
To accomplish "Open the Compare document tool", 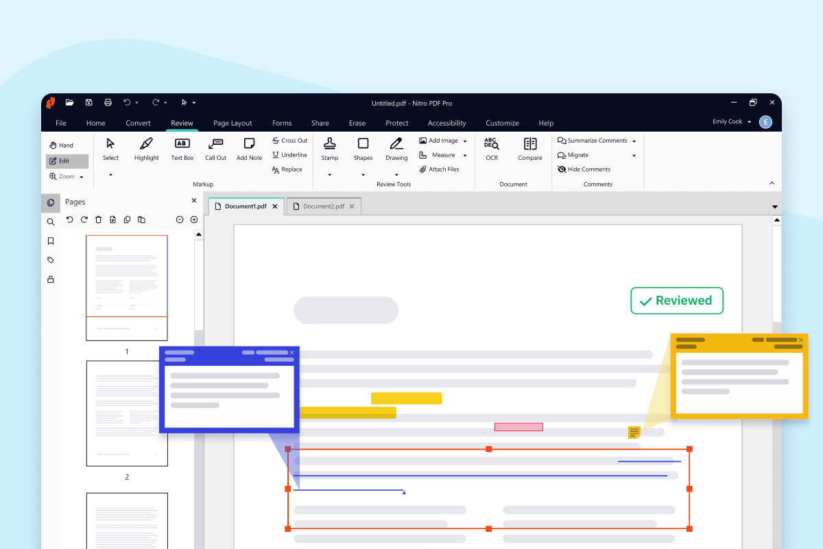I will pyautogui.click(x=529, y=149).
